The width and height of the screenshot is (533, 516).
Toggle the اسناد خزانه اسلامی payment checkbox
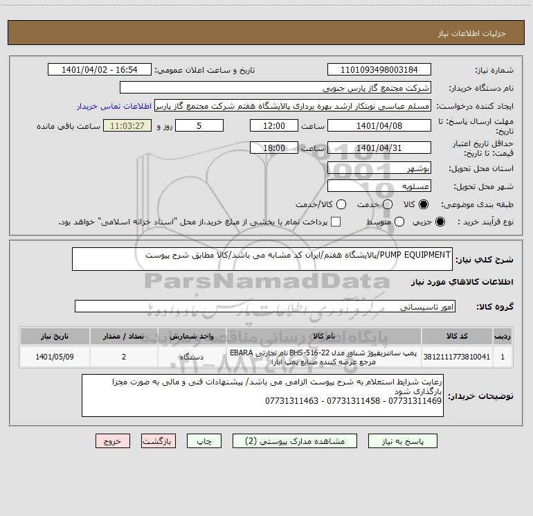336,222
